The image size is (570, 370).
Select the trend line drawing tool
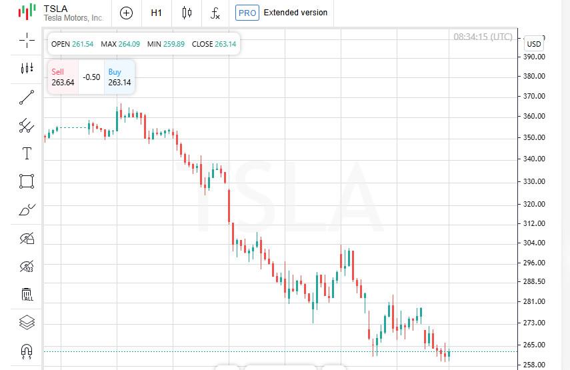click(27, 97)
